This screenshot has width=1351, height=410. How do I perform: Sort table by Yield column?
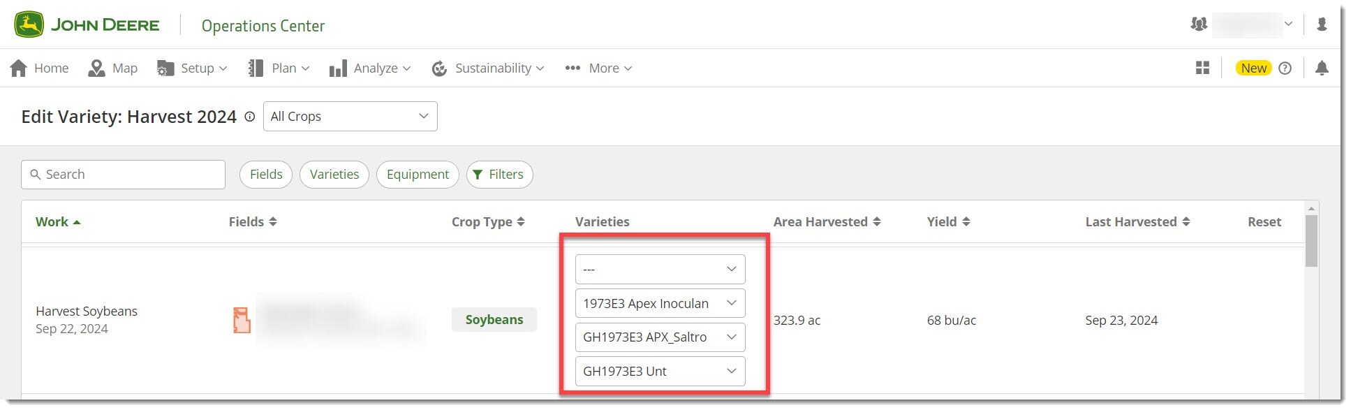coord(948,221)
